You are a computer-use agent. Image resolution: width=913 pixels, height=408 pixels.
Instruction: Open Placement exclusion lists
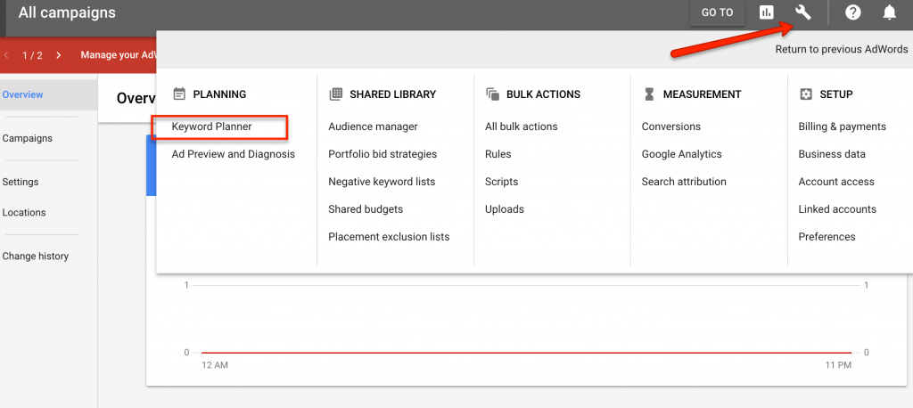pos(389,237)
